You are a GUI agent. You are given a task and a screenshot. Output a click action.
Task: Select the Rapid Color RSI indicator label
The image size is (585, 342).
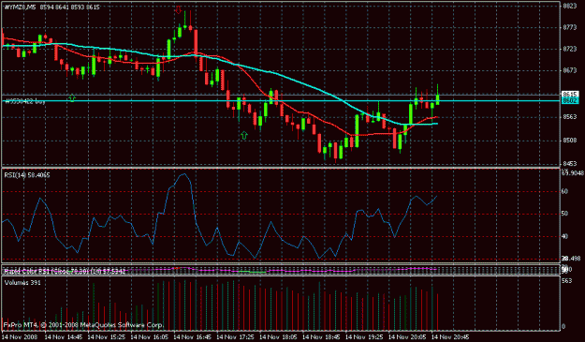pyautogui.click(x=65, y=271)
